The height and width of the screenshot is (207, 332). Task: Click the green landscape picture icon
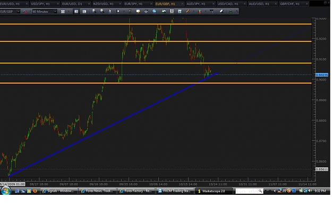coord(164,12)
